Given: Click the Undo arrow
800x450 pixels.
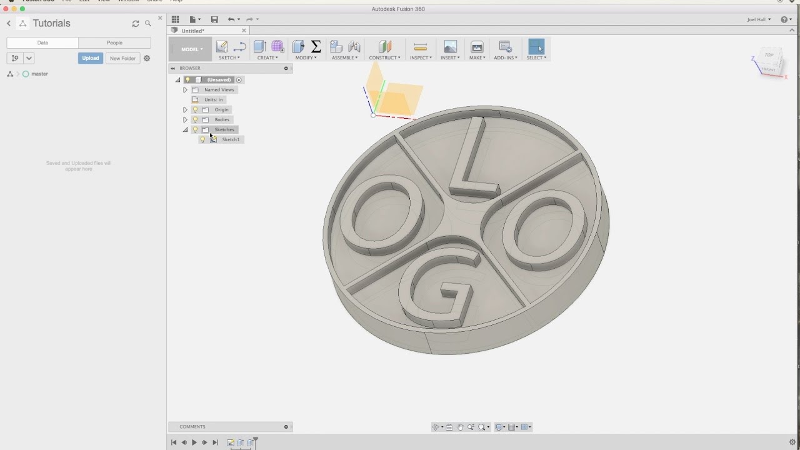Looking at the screenshot, I should tap(231, 19).
